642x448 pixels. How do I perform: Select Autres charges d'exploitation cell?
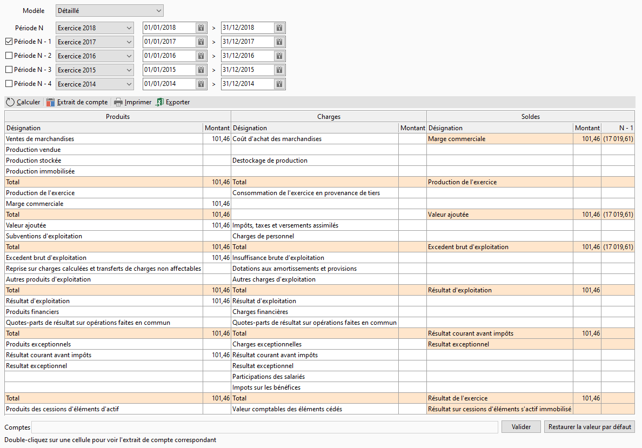315,279
